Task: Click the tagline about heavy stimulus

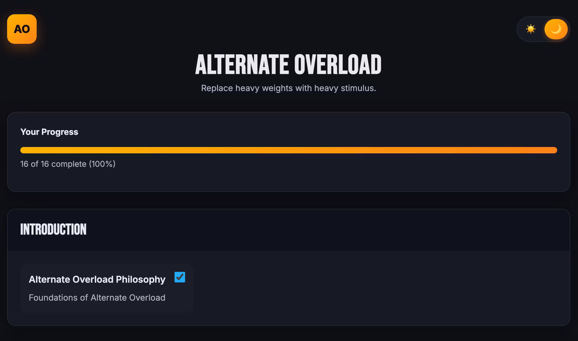Action: [288, 88]
